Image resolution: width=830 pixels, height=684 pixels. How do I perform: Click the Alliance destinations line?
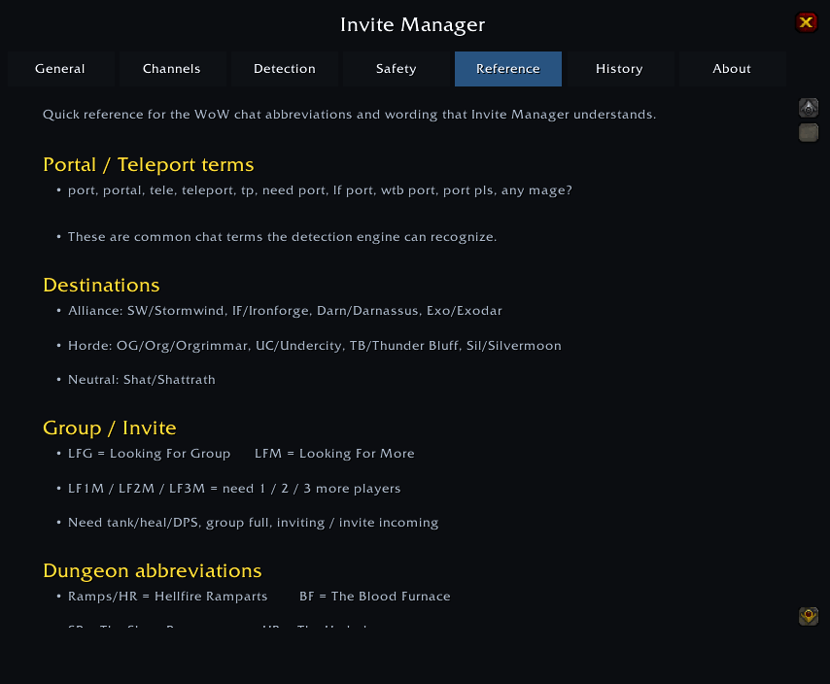pos(285,311)
